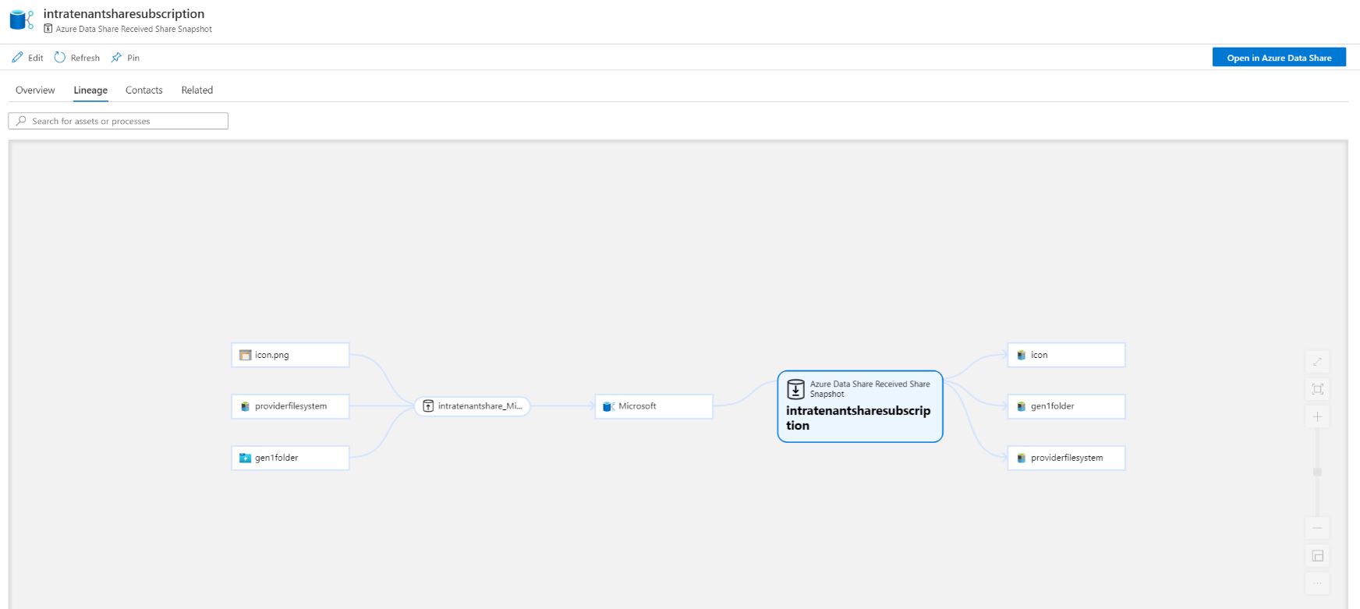Pin this asset
1360x609 pixels.
tap(125, 58)
